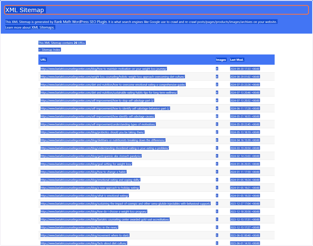Open how-to-overcome-emotional-eating comprehensive guide URL
Image resolution: width=313 pixels, height=246 pixels.
tap(113, 85)
